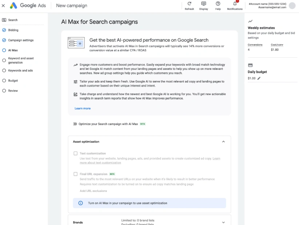Close the New campaign editor with X
This screenshot has height=225, width=299.
[3, 5]
